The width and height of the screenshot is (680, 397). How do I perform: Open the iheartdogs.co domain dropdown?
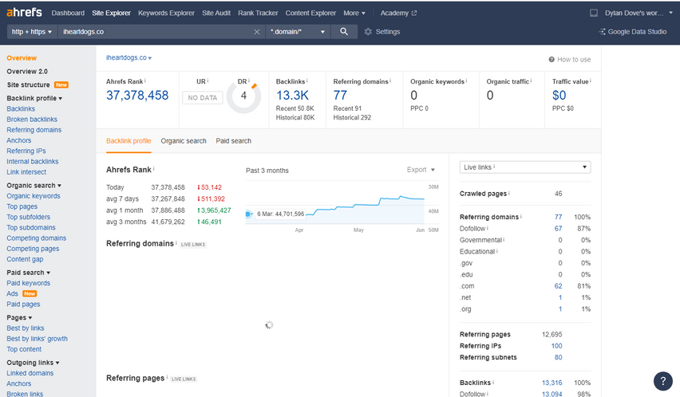tap(128, 57)
